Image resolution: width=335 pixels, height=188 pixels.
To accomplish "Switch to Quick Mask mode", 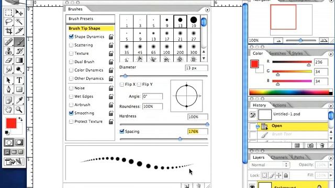I will tap(19, 143).
